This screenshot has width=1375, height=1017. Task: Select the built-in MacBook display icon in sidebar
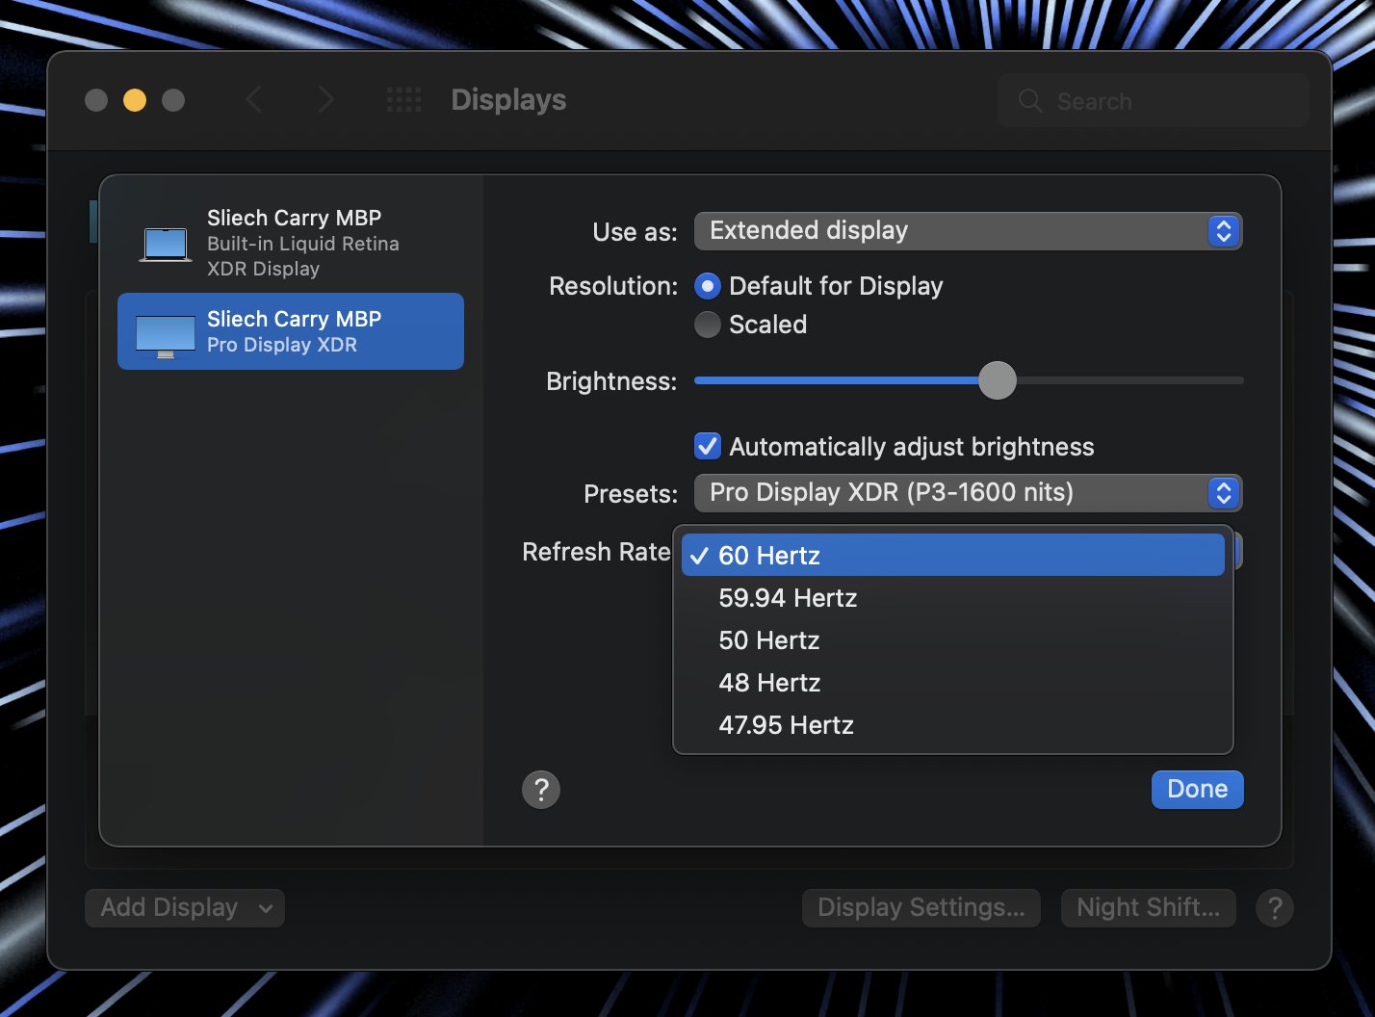[x=165, y=244]
